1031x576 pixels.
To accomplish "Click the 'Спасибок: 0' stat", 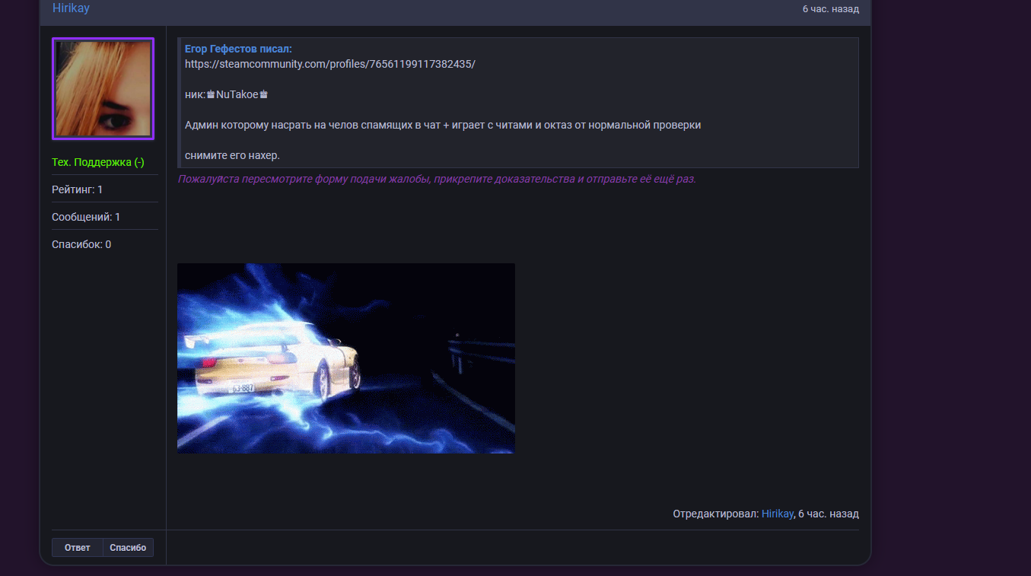I will 81,244.
